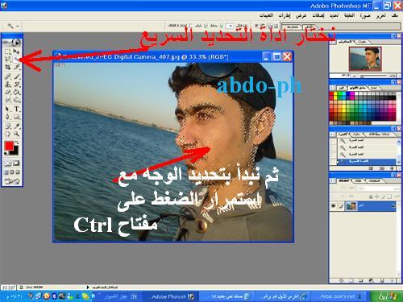
Task: Open the ملف (File) menu
Action: (394, 15)
